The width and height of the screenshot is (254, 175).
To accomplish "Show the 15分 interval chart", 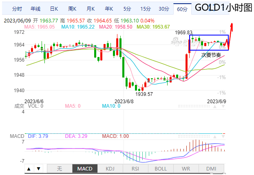I will [x=146, y=9].
